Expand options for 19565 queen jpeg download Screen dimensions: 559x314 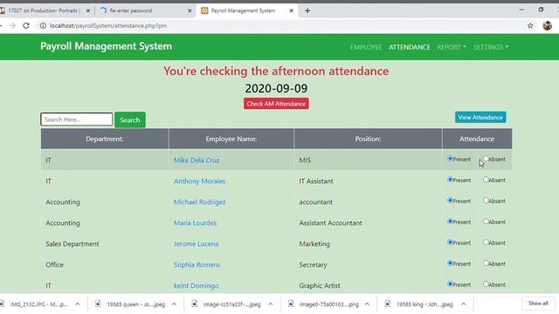pyautogui.click(x=174, y=304)
